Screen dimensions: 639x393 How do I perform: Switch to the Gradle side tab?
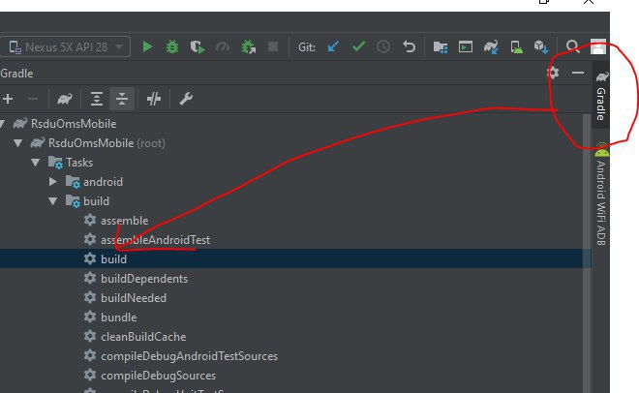point(601,96)
